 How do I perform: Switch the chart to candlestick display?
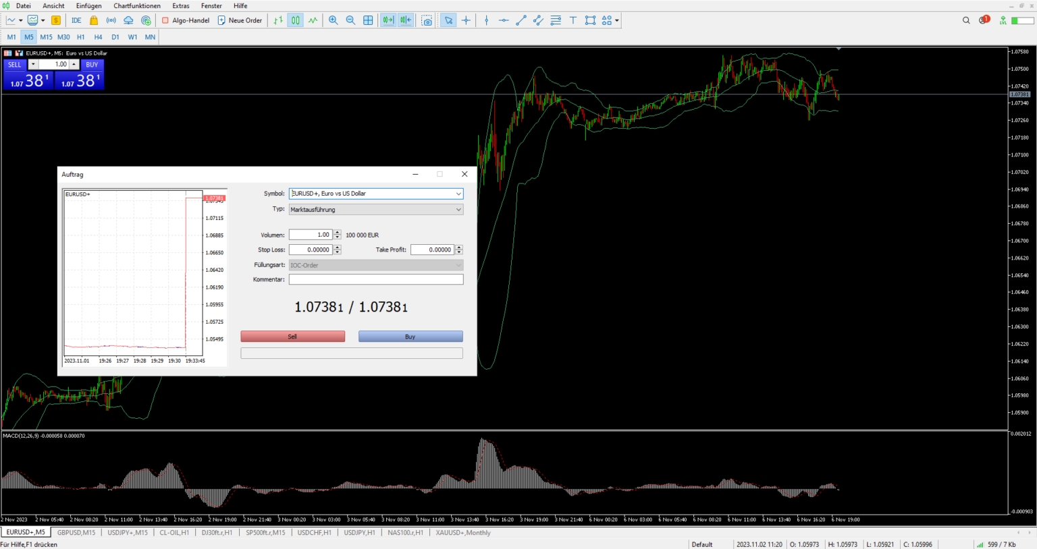tap(295, 20)
